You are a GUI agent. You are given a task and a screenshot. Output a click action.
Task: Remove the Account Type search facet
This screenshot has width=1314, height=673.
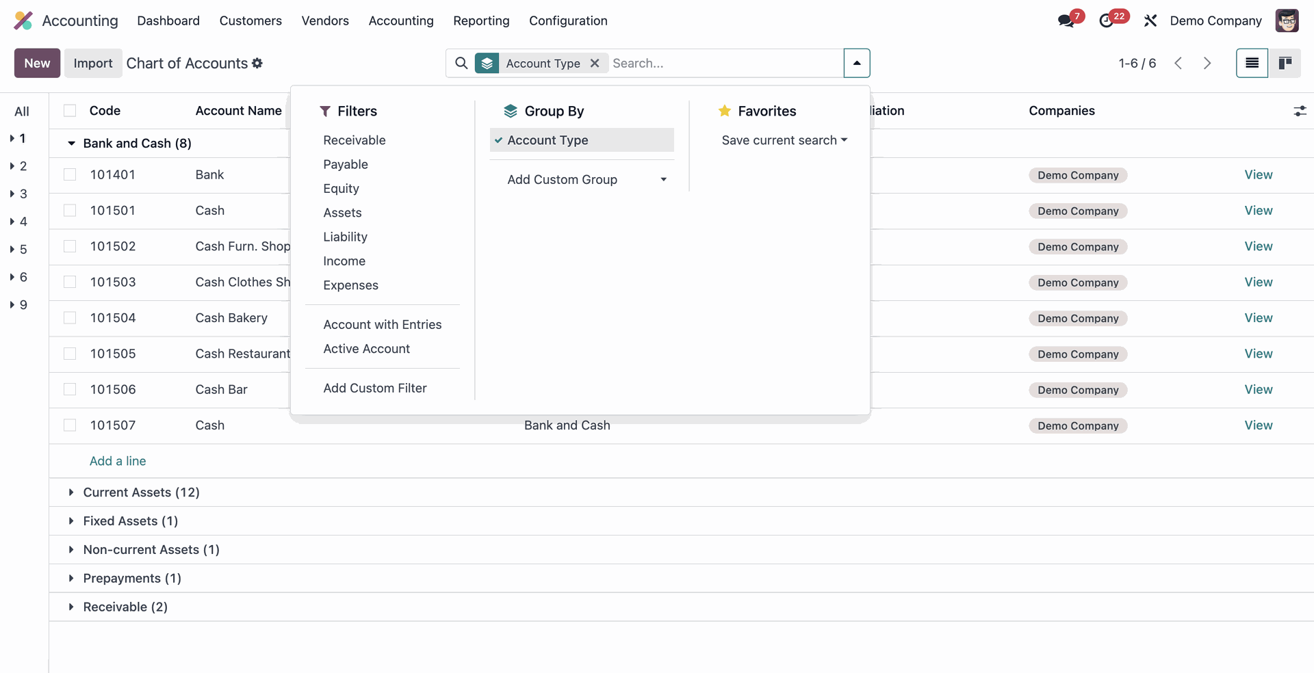coord(595,63)
